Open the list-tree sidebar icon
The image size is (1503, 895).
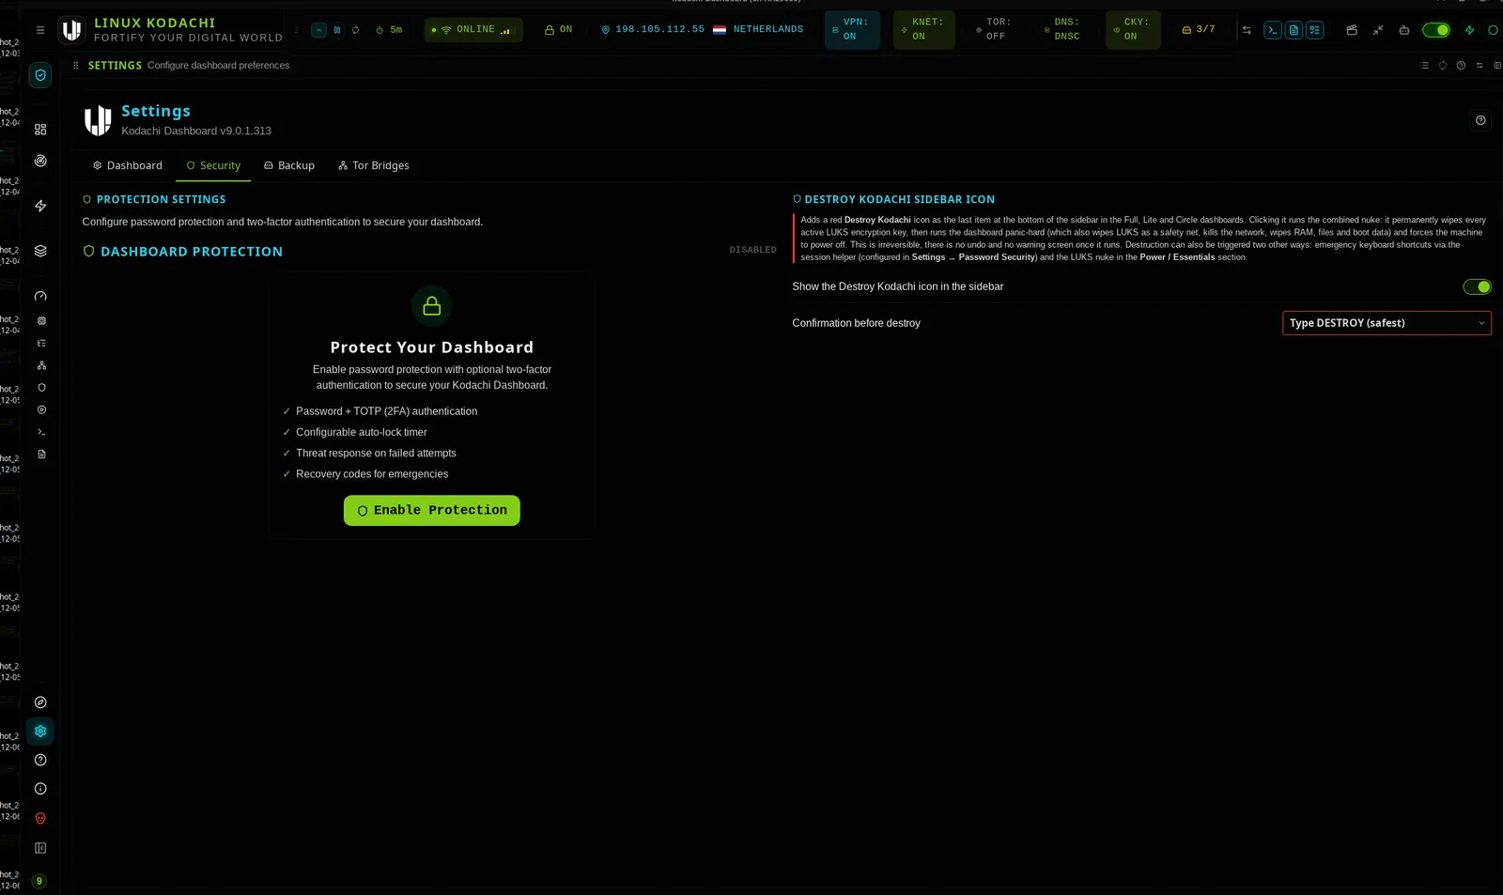point(41,343)
